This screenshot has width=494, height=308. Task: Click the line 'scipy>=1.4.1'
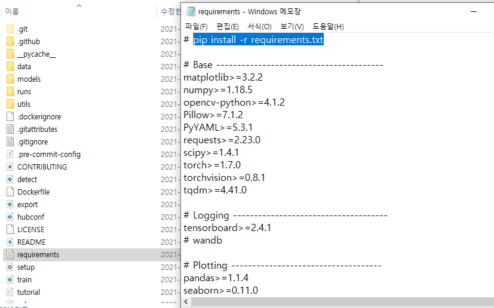[211, 153]
